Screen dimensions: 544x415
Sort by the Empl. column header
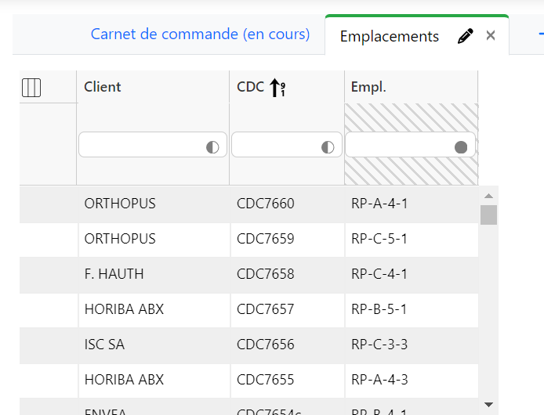tap(368, 87)
